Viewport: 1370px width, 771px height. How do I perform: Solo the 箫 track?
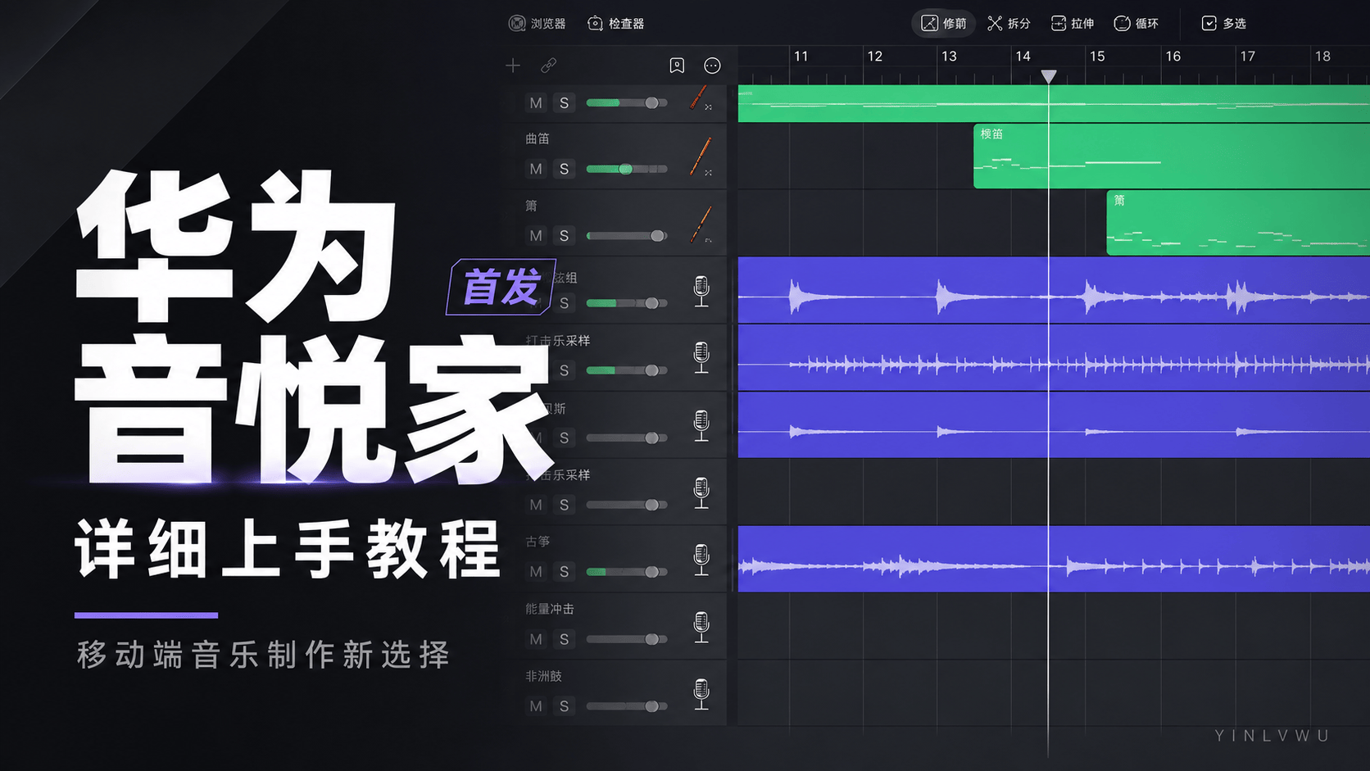(x=564, y=236)
